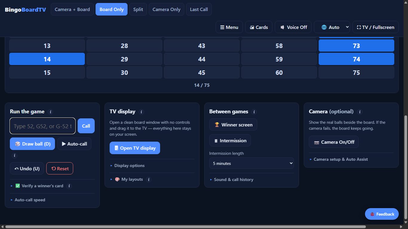Click the info icon beside My layouts
Viewport: 408px width, 229px height.
coord(149,180)
